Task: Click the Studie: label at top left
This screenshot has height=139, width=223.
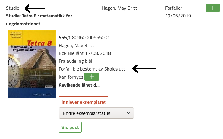Action: [13, 8]
